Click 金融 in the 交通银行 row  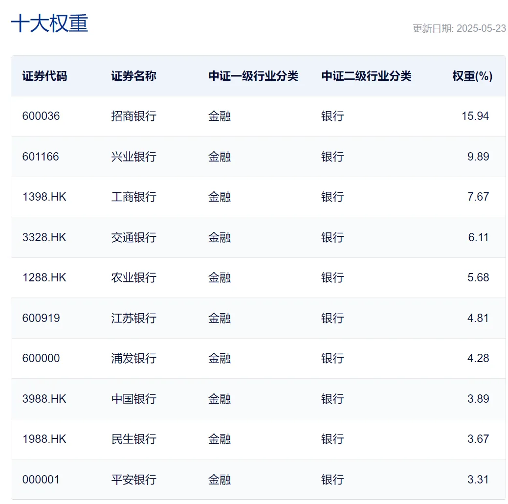220,237
